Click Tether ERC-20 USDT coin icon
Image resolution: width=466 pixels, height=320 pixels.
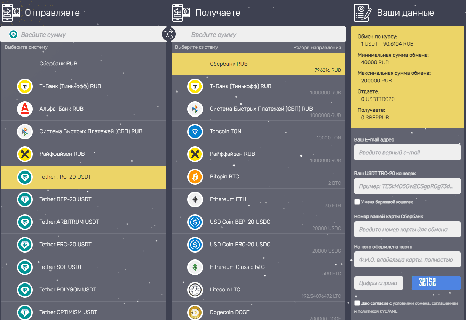[25, 245]
